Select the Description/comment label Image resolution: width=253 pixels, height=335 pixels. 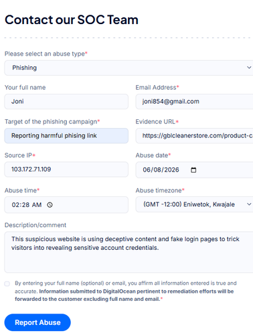pos(35,225)
